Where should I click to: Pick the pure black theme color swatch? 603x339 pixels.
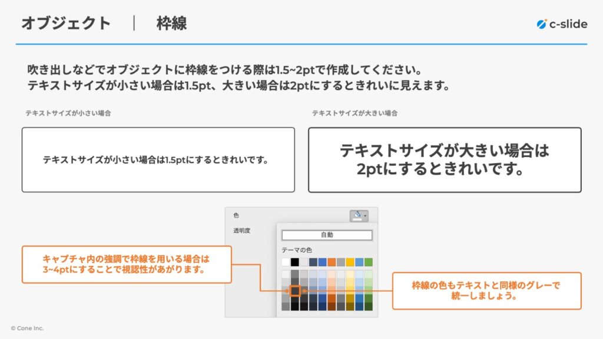[x=294, y=262]
